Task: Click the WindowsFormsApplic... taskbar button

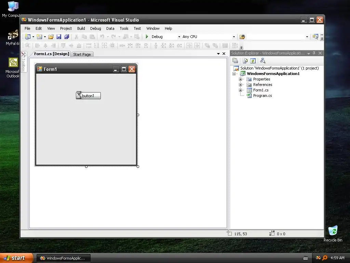Action: [x=63, y=258]
